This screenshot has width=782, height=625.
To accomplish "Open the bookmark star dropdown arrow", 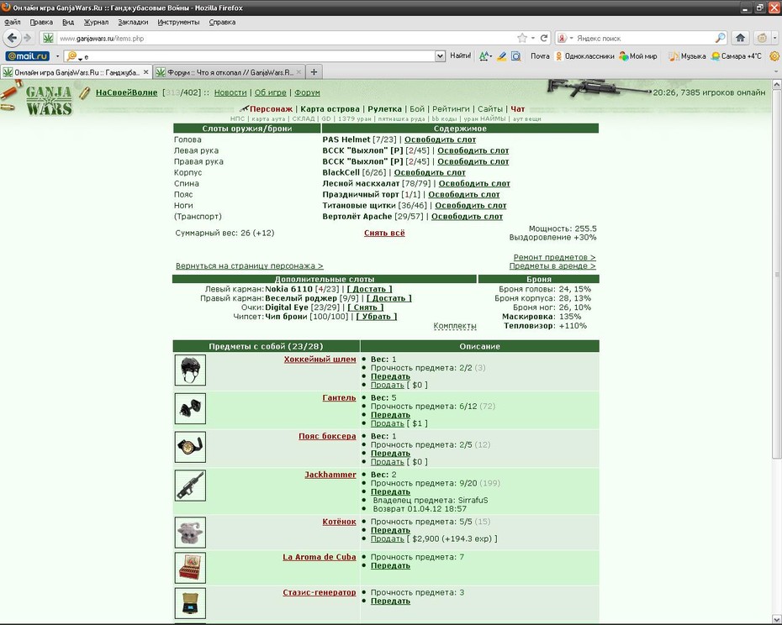I will pos(532,38).
